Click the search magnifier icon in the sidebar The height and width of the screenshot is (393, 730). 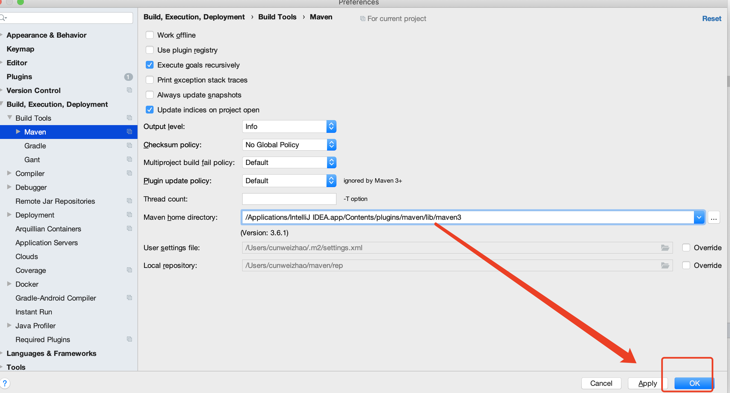(3, 18)
